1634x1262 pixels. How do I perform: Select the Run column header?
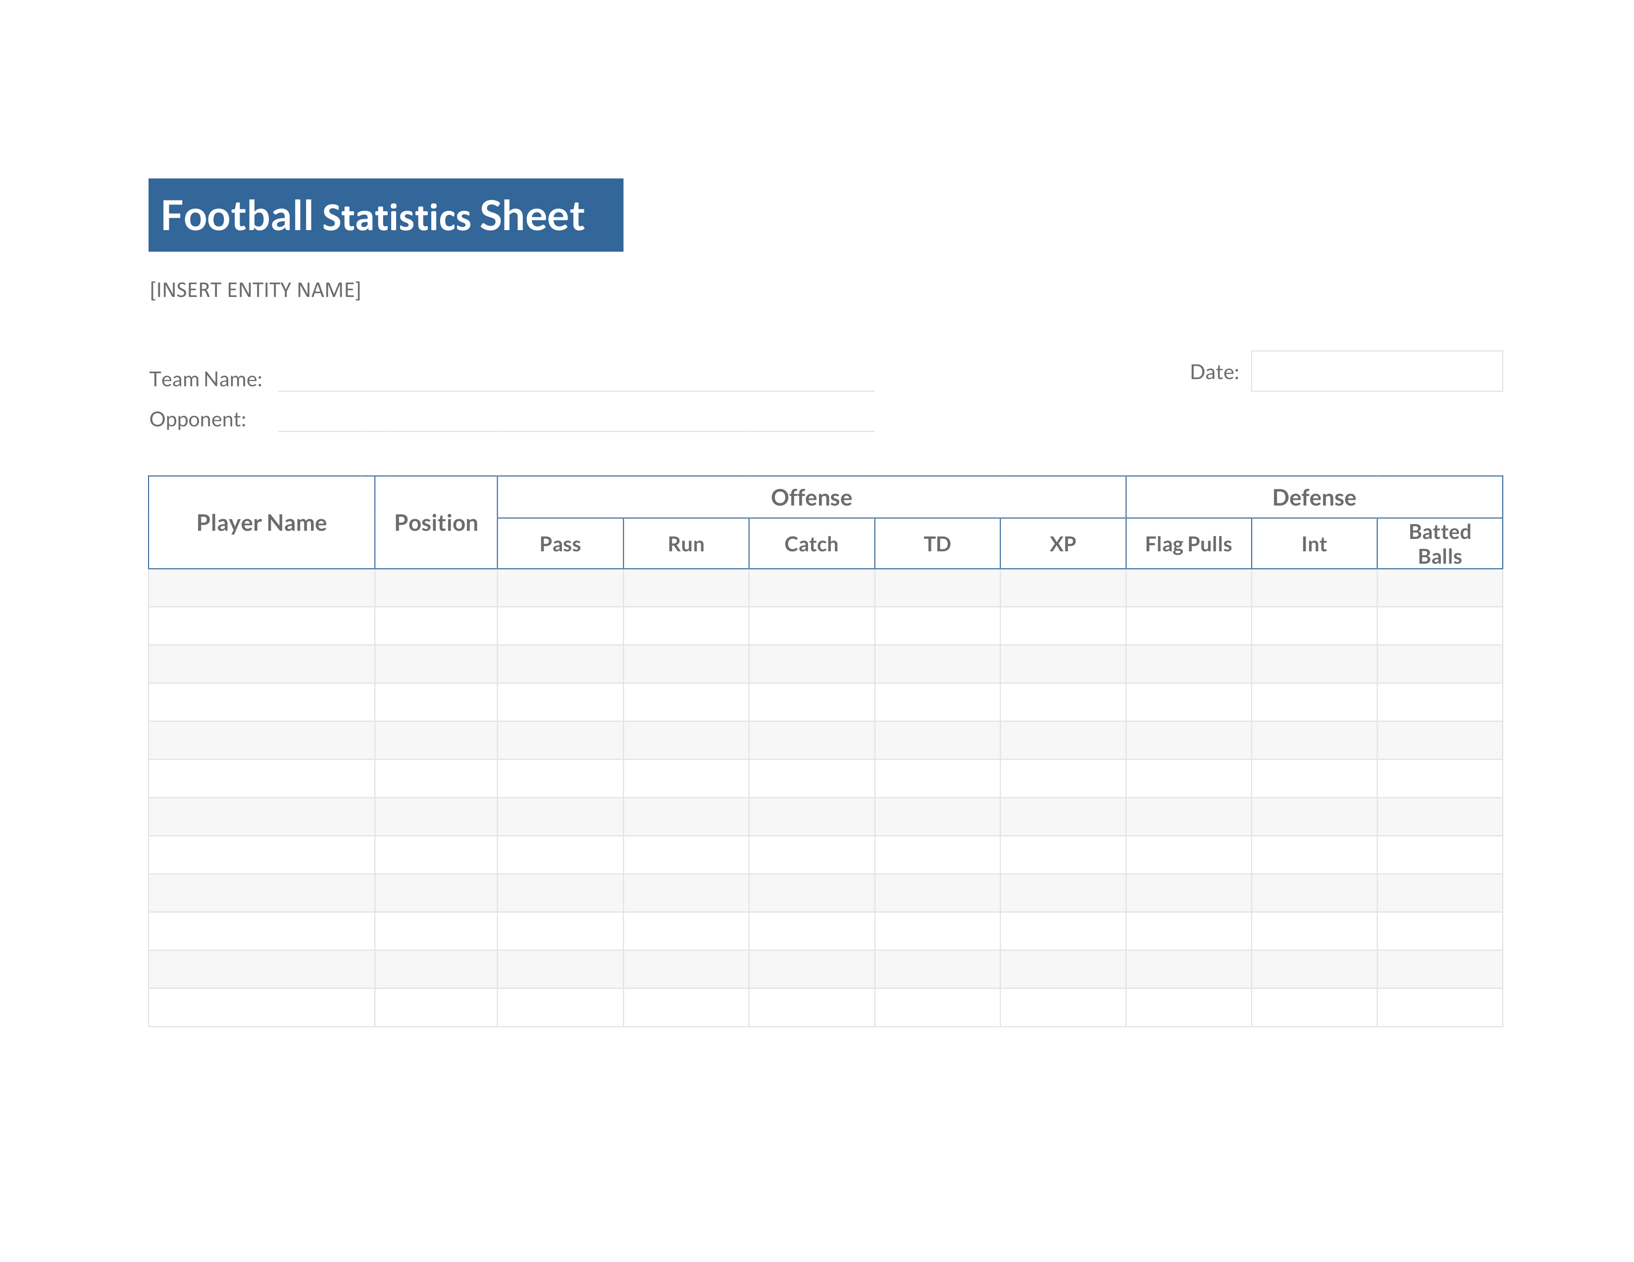686,543
